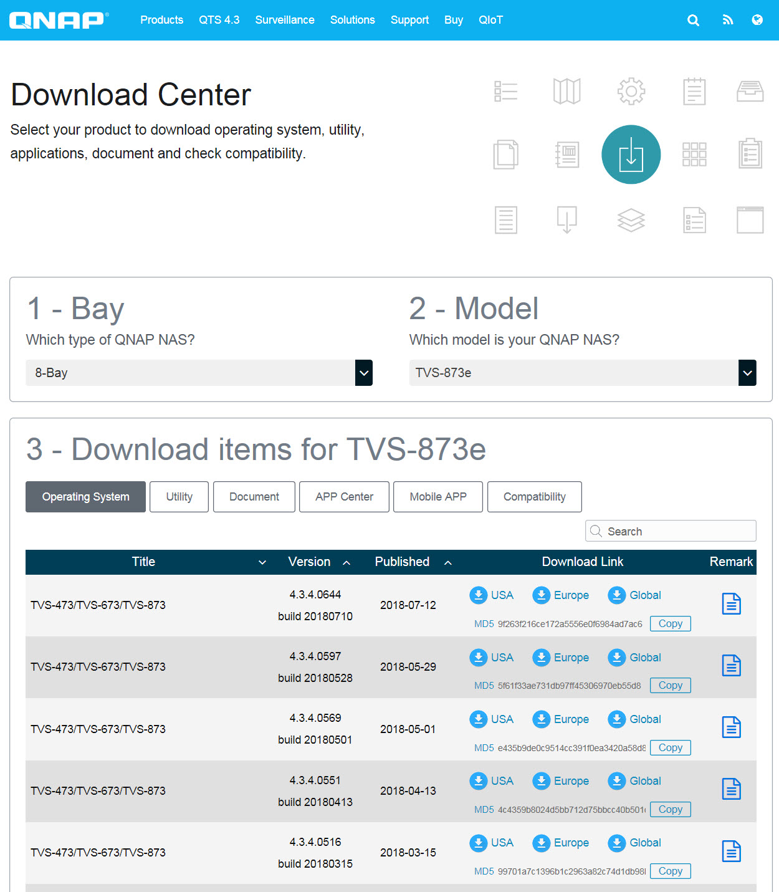Click the Search input field

click(671, 531)
